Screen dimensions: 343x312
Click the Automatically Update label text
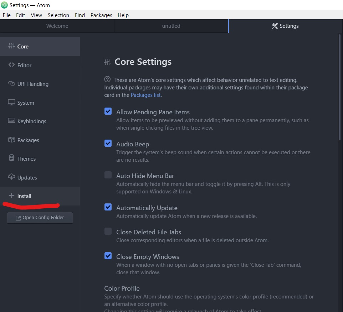coord(147,208)
